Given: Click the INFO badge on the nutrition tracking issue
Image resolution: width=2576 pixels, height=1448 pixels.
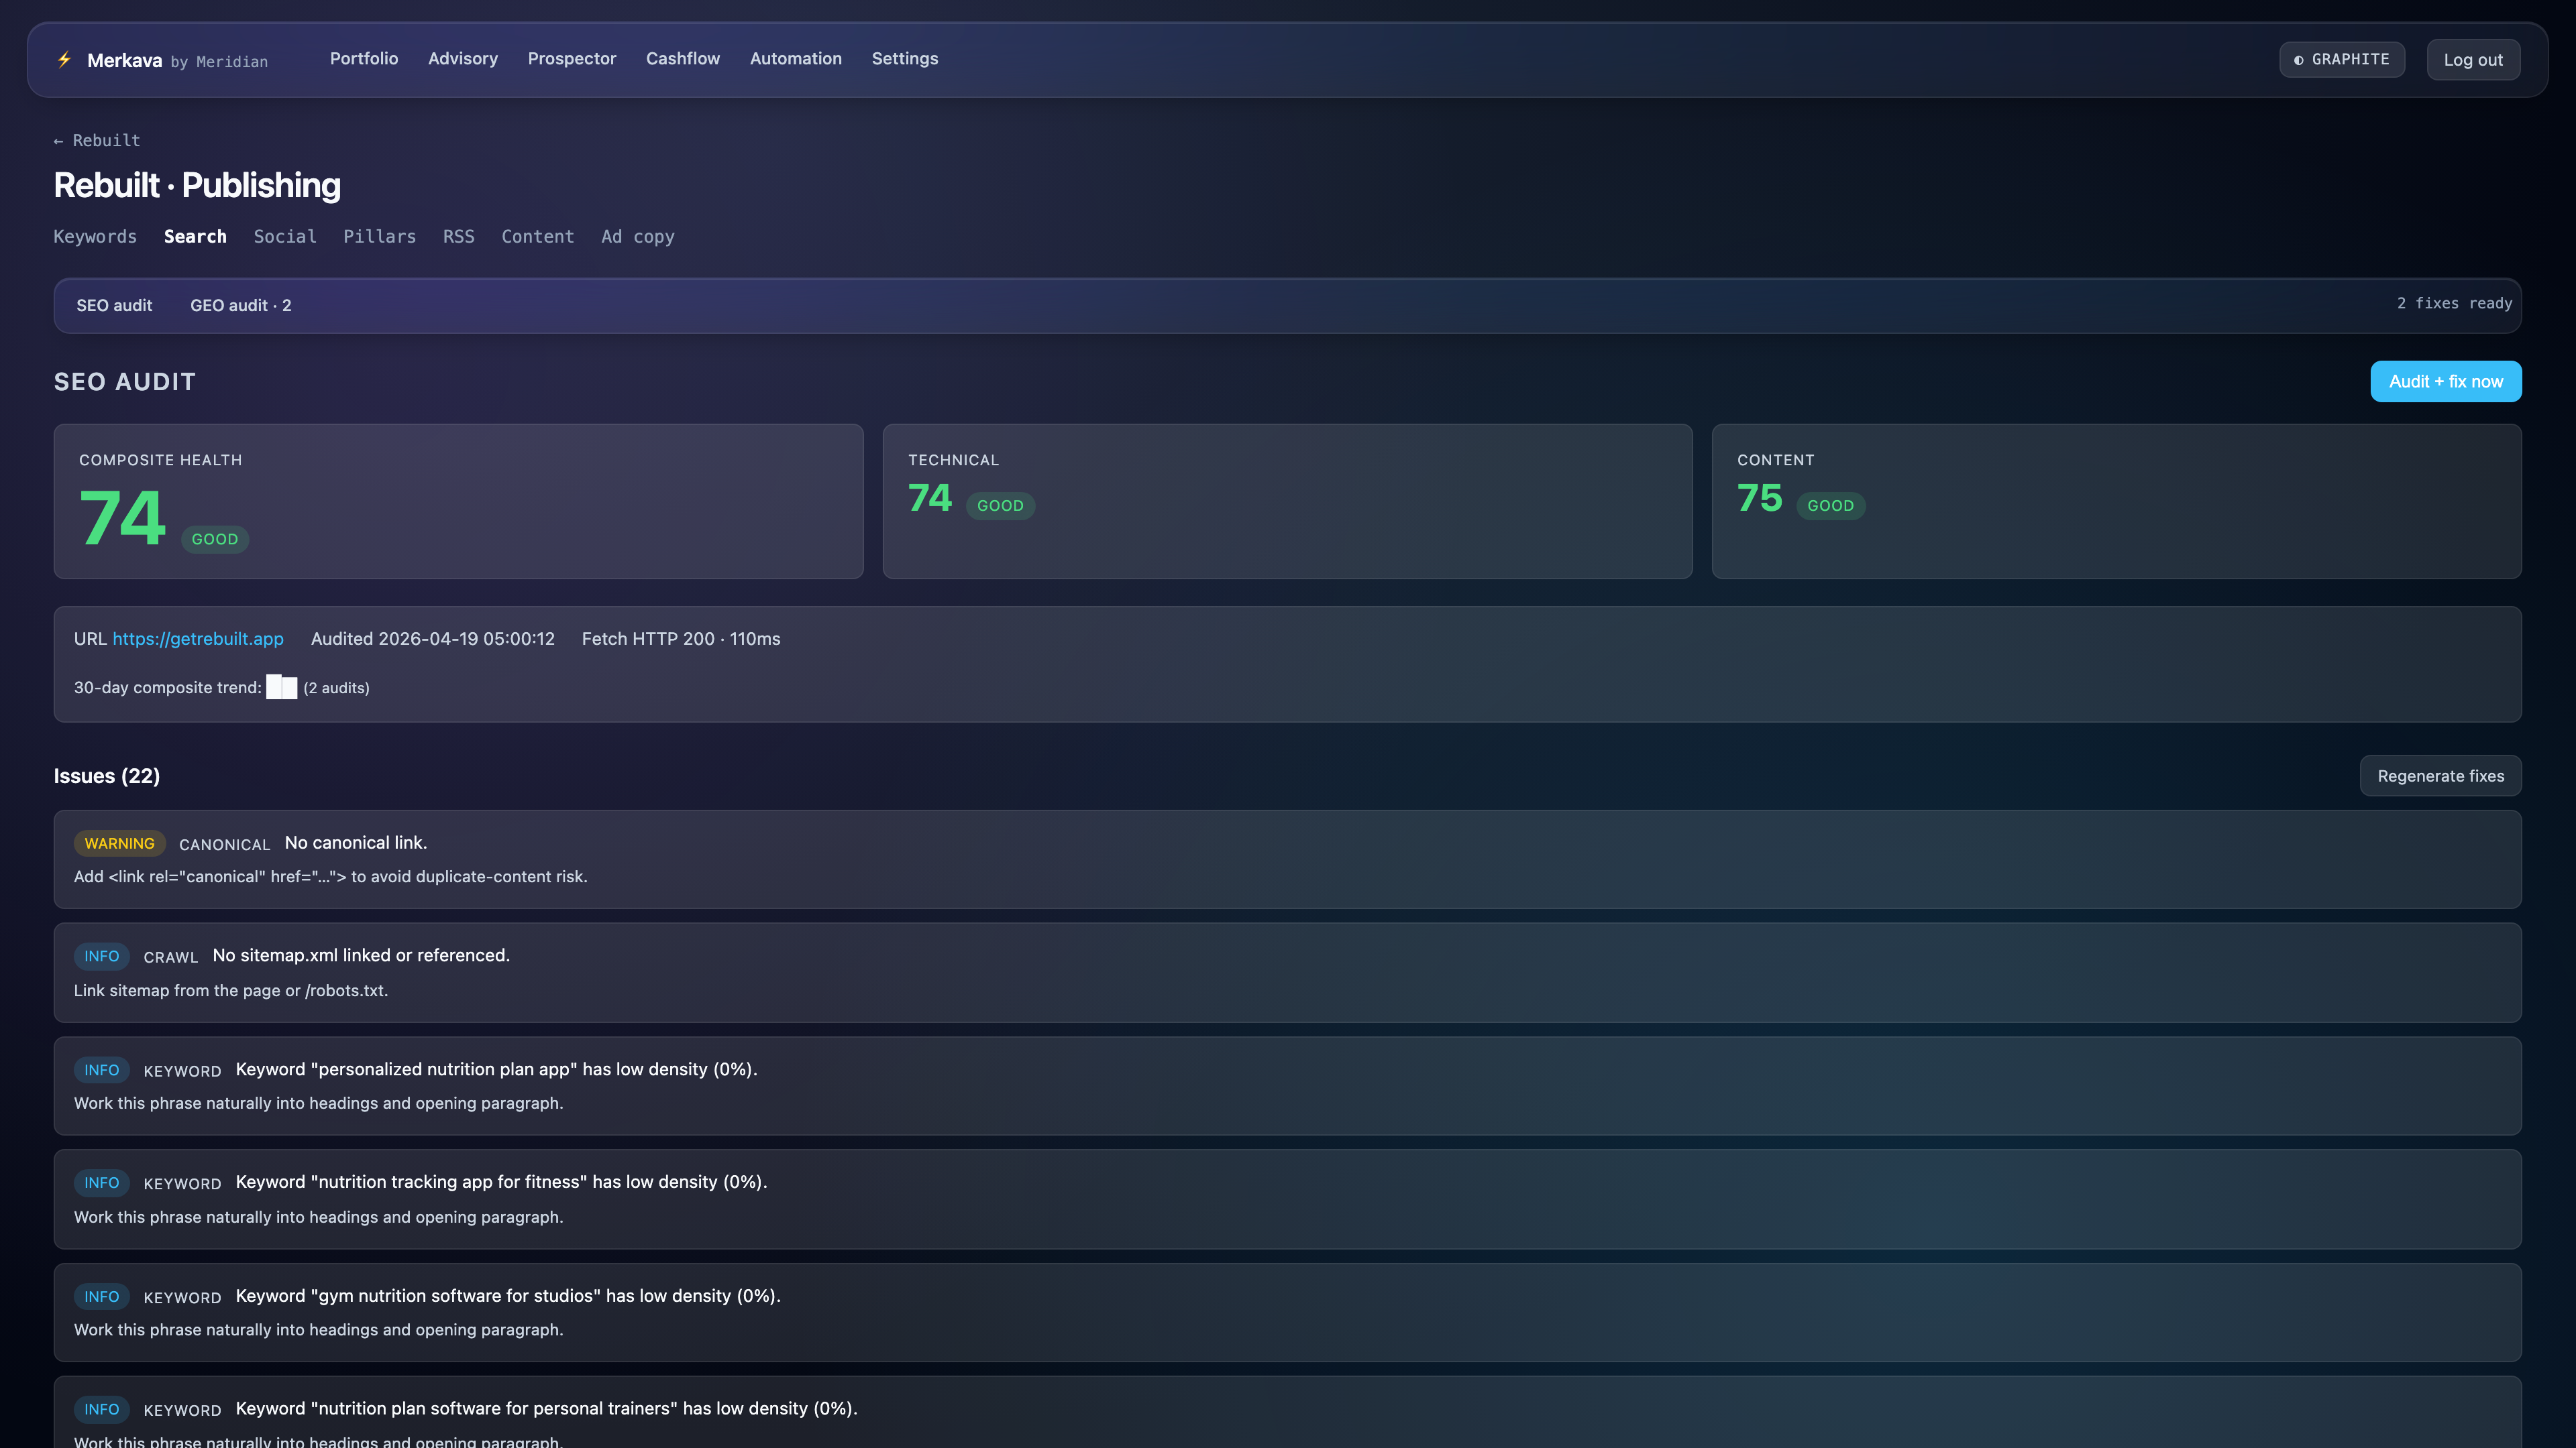Looking at the screenshot, I should click(x=101, y=1183).
